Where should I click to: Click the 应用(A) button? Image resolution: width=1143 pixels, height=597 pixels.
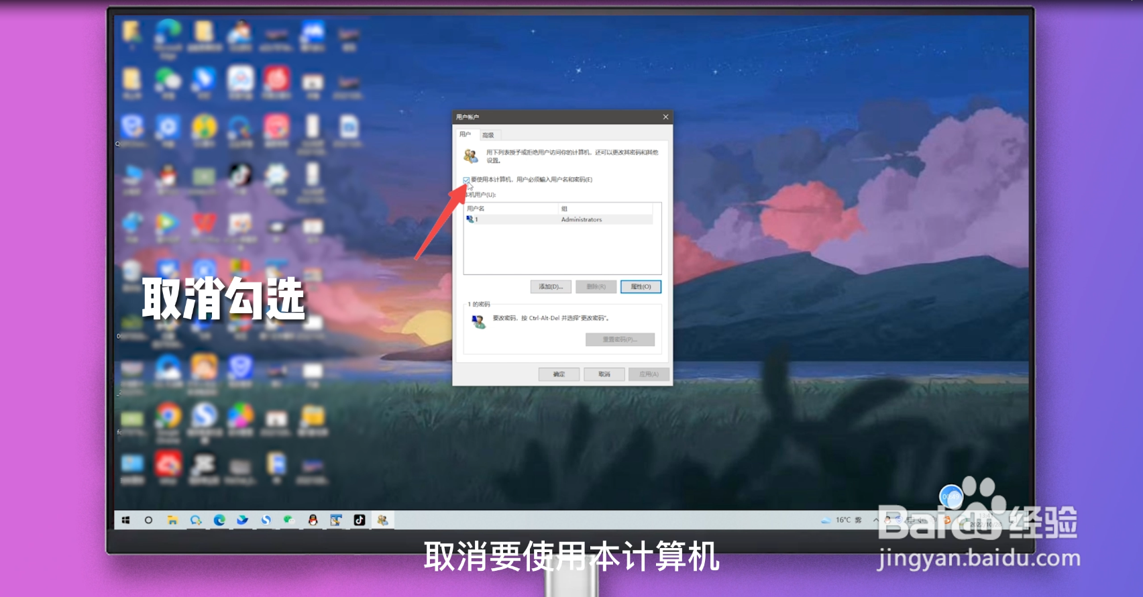pos(649,374)
